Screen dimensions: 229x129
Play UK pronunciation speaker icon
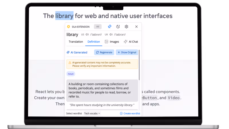click(x=111, y=34)
